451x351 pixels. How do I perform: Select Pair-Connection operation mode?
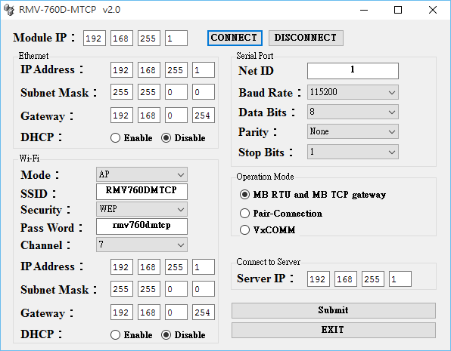coord(244,213)
